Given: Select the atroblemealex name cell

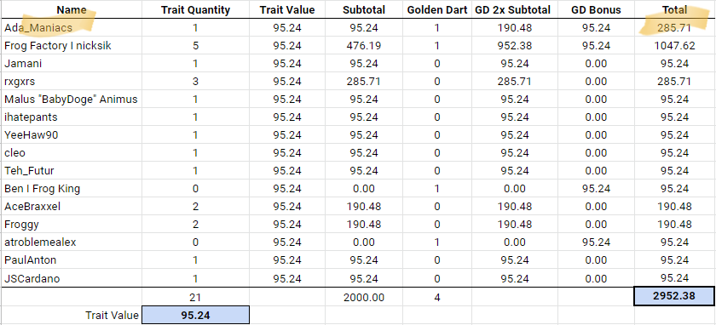Looking at the screenshot, I should pyautogui.click(x=72, y=242).
